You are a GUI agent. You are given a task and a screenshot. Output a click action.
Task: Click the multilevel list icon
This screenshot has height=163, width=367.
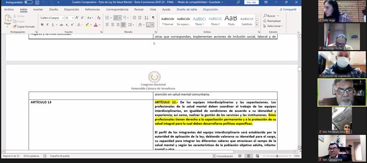coord(124,18)
